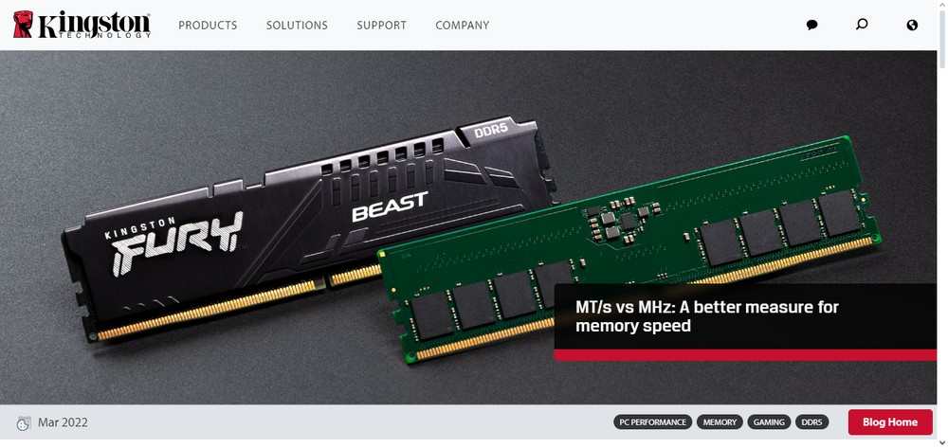Open the SOLUTIONS menu
Image resolution: width=948 pixels, height=448 pixels.
[297, 26]
